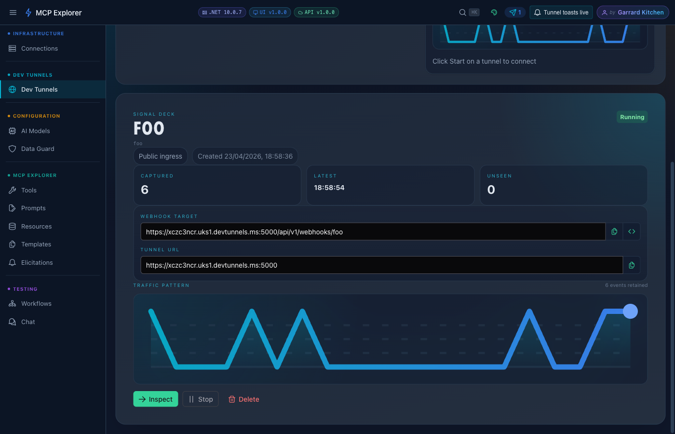Click the webhook target URL field

click(373, 231)
